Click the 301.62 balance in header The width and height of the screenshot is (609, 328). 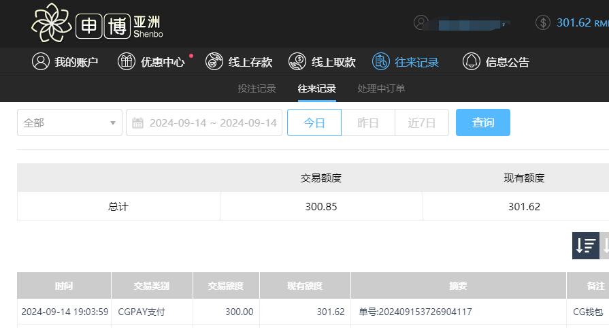point(582,22)
